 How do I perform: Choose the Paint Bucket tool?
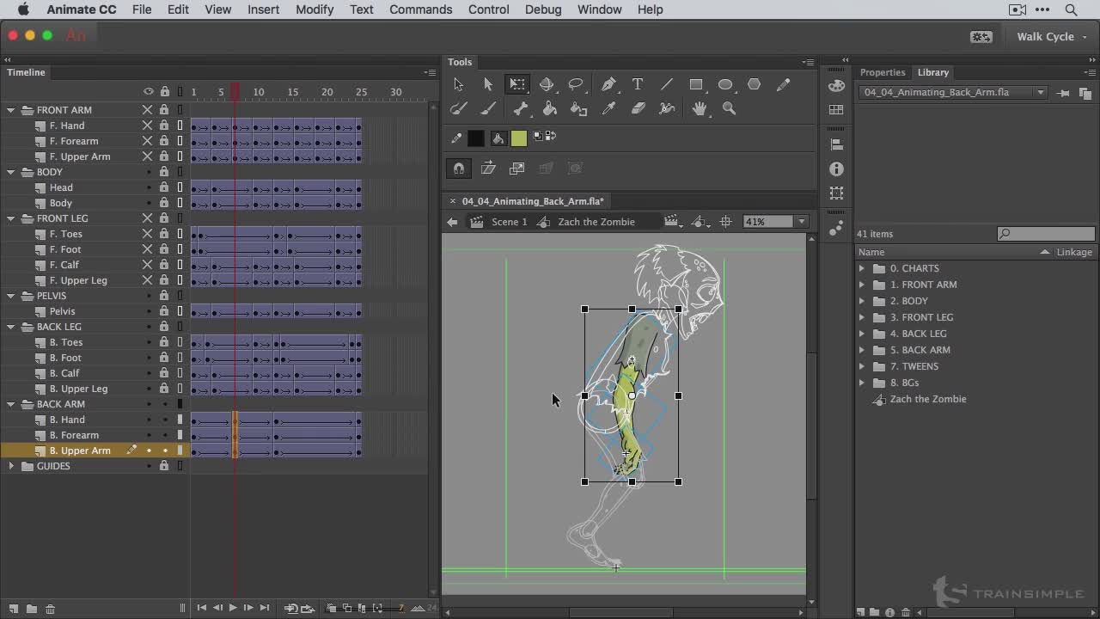point(550,108)
